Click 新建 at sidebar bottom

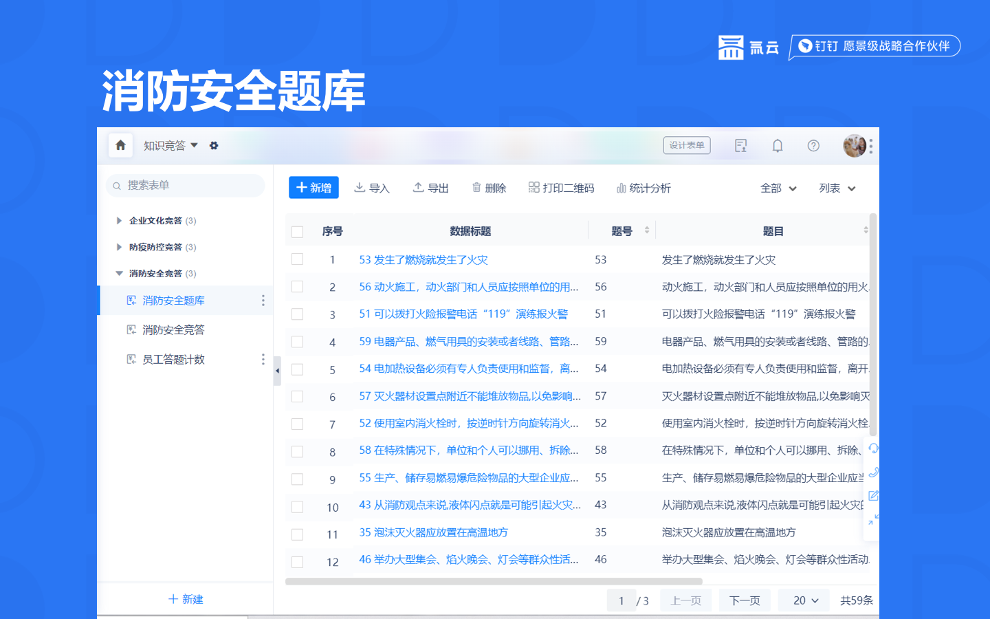pyautogui.click(x=186, y=599)
